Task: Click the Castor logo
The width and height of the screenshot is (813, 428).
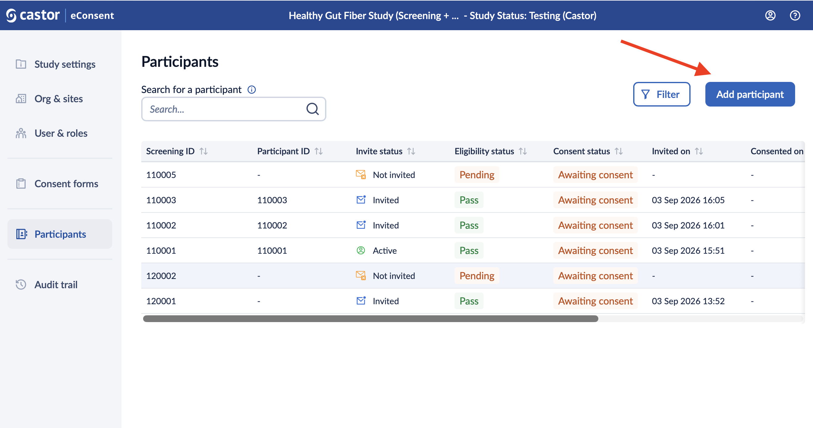Action: pos(33,15)
